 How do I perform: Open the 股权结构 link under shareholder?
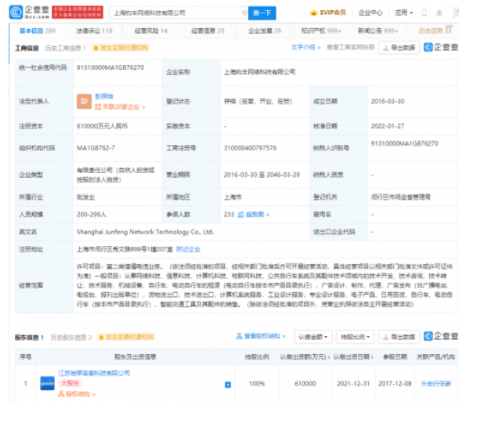77,394
